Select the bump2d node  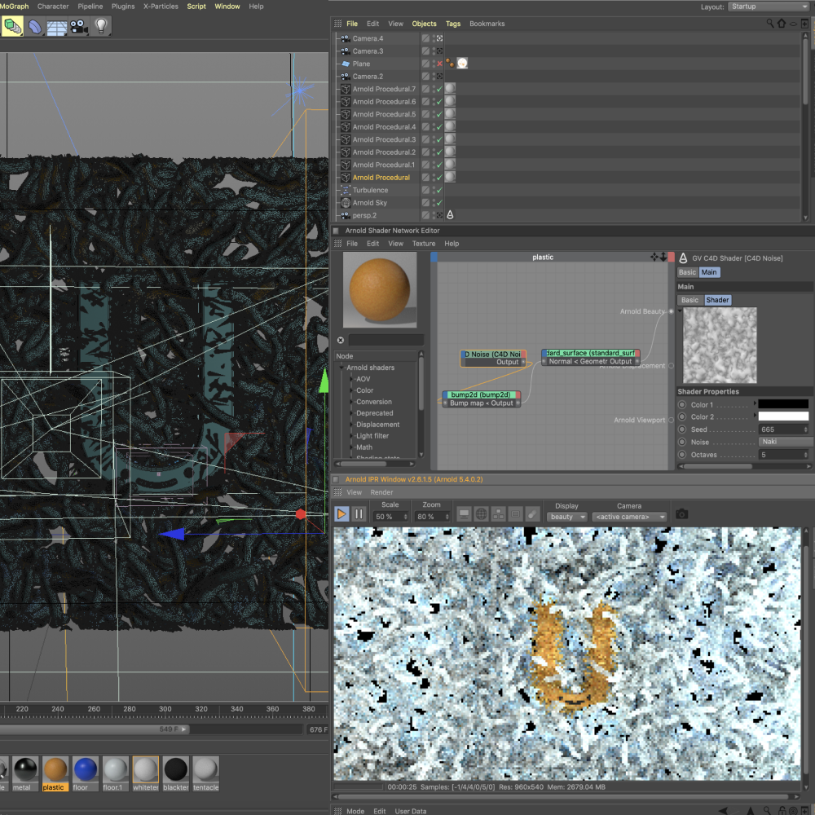(x=482, y=399)
